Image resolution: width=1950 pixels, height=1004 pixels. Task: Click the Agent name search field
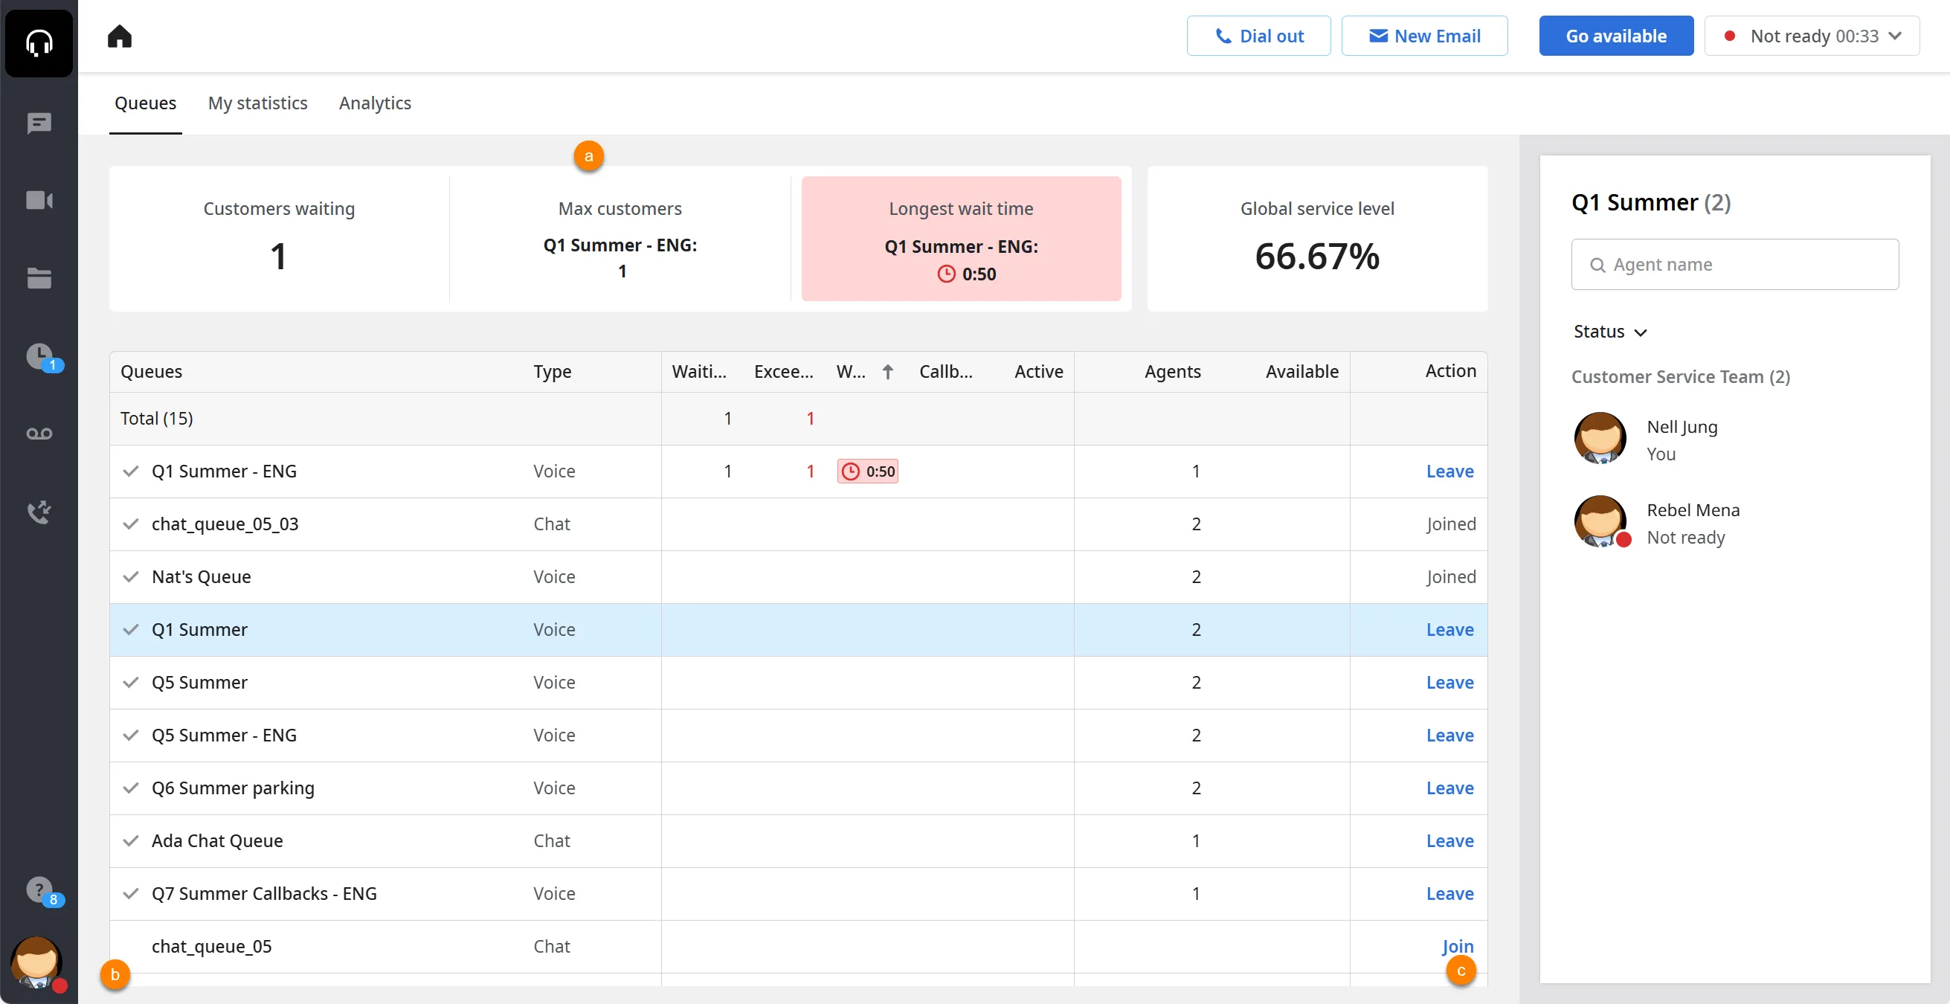click(1735, 264)
